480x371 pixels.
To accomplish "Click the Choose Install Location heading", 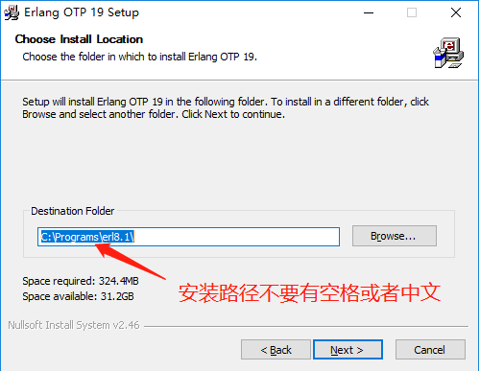I will point(79,39).
